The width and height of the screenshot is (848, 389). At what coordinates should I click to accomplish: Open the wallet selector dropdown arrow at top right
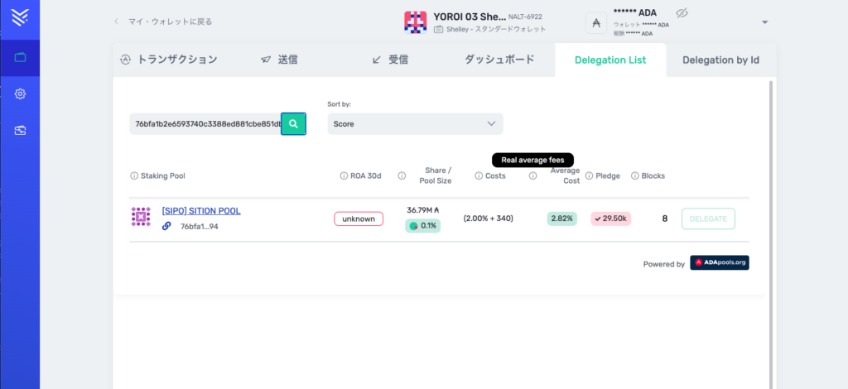coord(764,22)
